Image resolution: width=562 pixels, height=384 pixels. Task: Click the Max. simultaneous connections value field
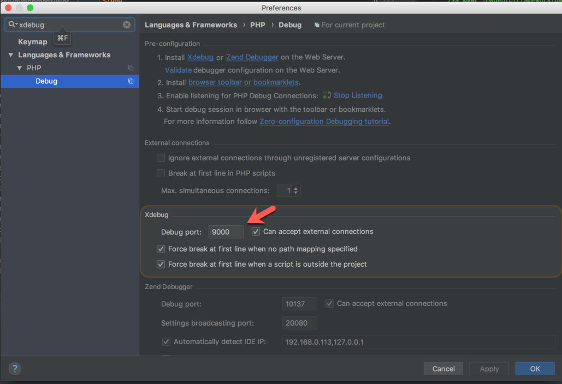285,190
